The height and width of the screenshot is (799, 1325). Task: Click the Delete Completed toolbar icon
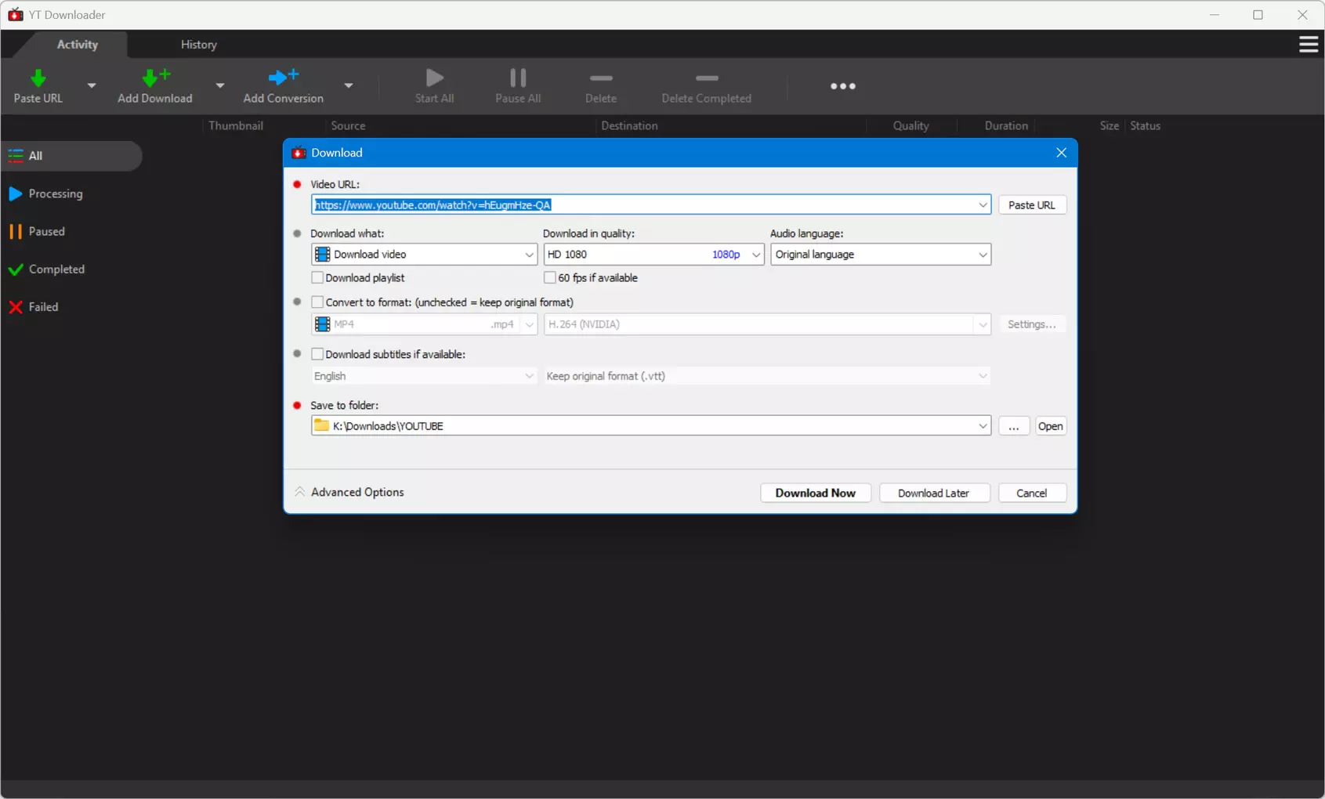707,78
